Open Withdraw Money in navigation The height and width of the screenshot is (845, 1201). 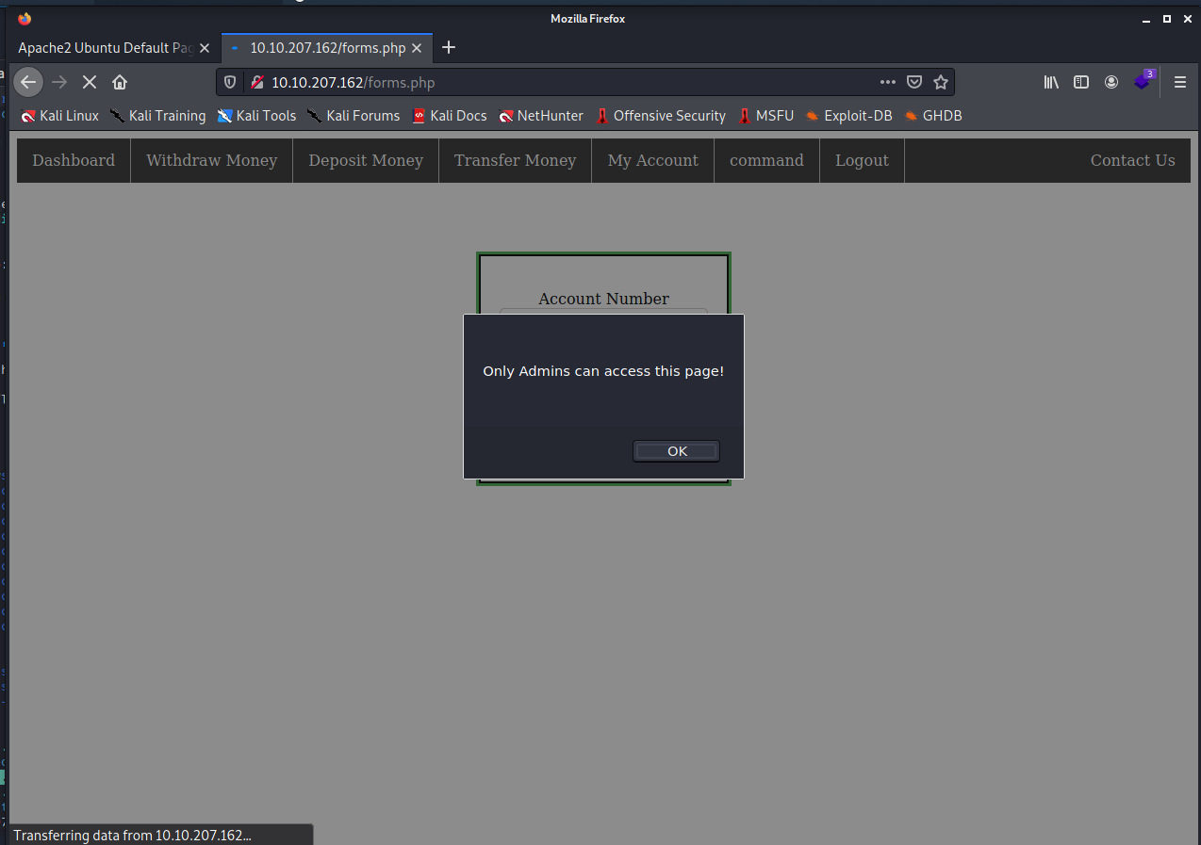(x=211, y=160)
